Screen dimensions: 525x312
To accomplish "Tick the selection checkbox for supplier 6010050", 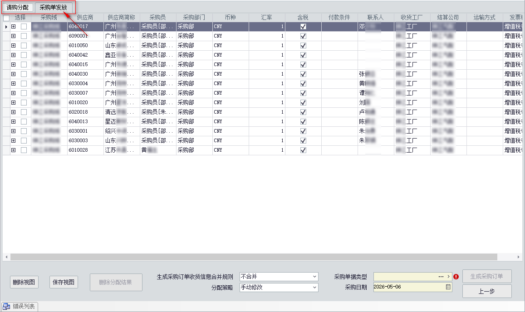I will (x=24, y=45).
